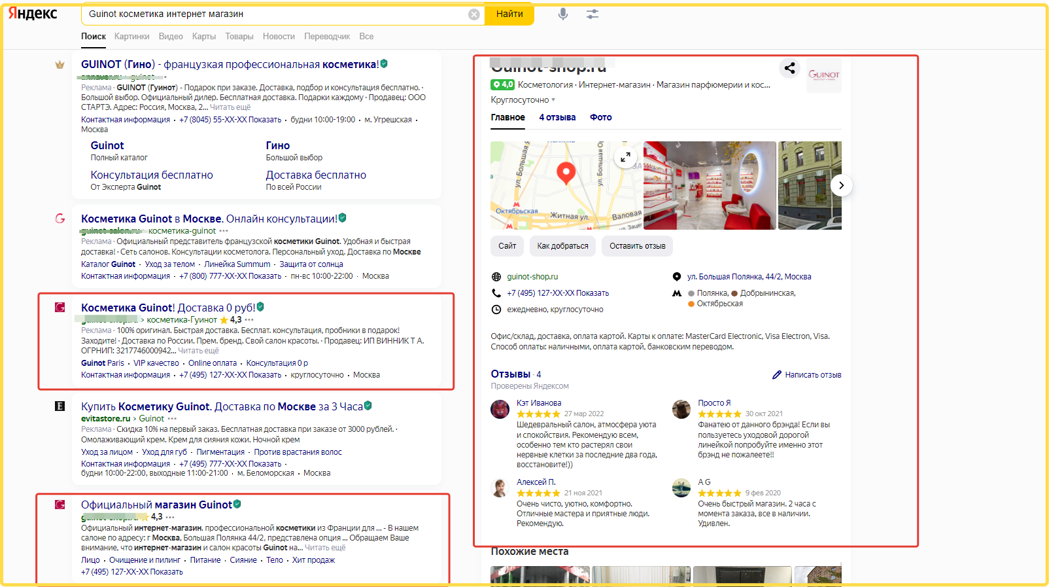Image resolution: width=1049 pixels, height=587 pixels.
Task: Click the favicon beside Косметика Guinot! Доставка result
Action: pyautogui.click(x=60, y=308)
